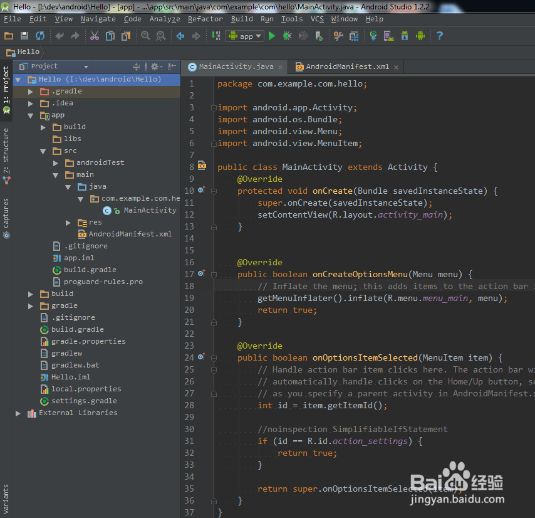
Task: Toggle the Structure tool window sidebar button
Action: pos(6,156)
